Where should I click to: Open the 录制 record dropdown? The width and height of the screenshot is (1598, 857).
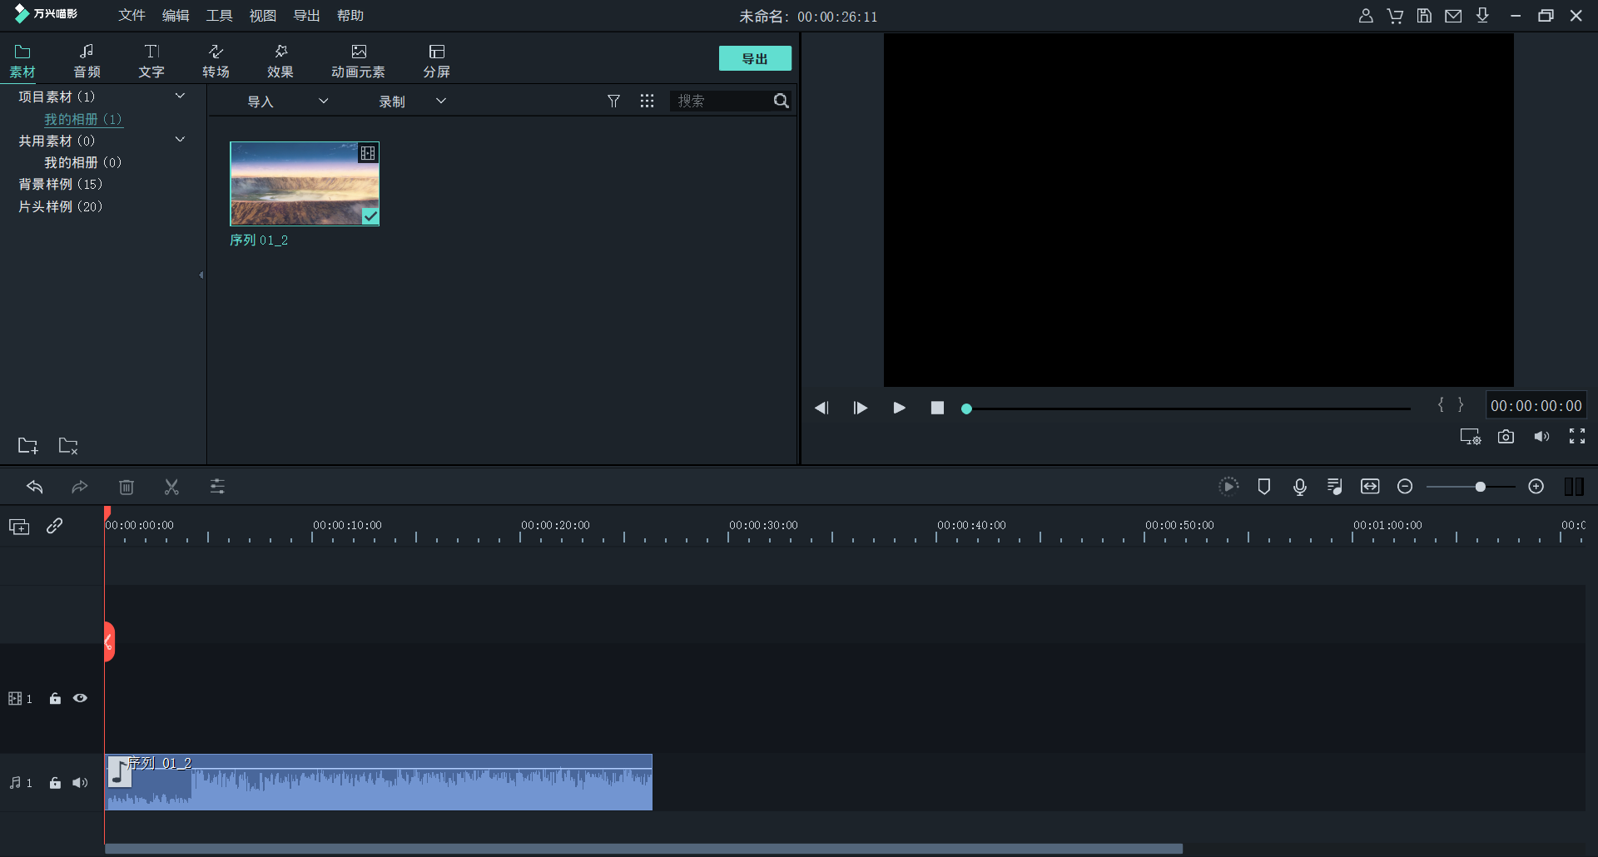click(412, 102)
